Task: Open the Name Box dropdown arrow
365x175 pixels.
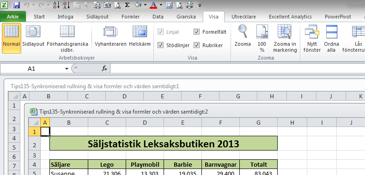Action: click(x=67, y=69)
